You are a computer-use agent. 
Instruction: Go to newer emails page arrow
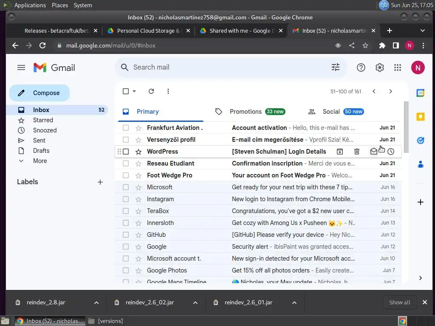(x=374, y=91)
